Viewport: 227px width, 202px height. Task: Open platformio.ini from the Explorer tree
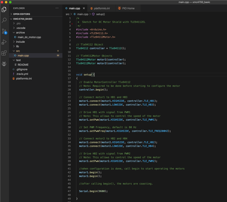(24, 79)
